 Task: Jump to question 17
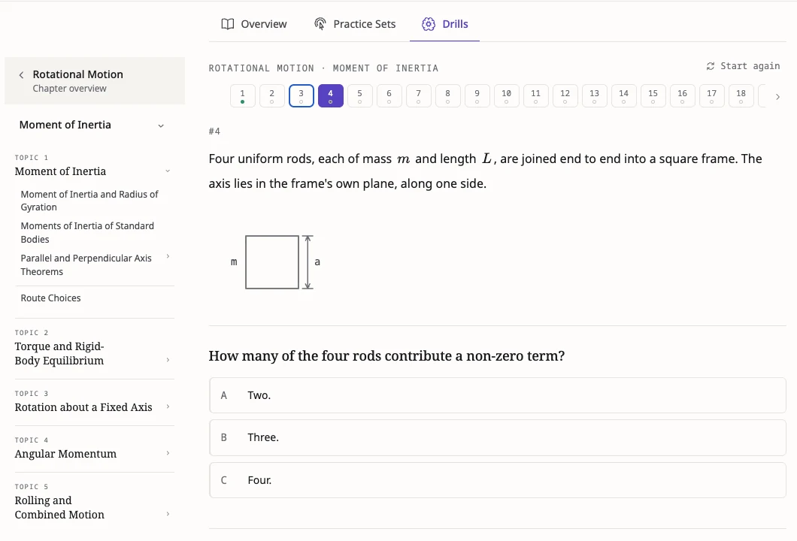[x=711, y=96]
